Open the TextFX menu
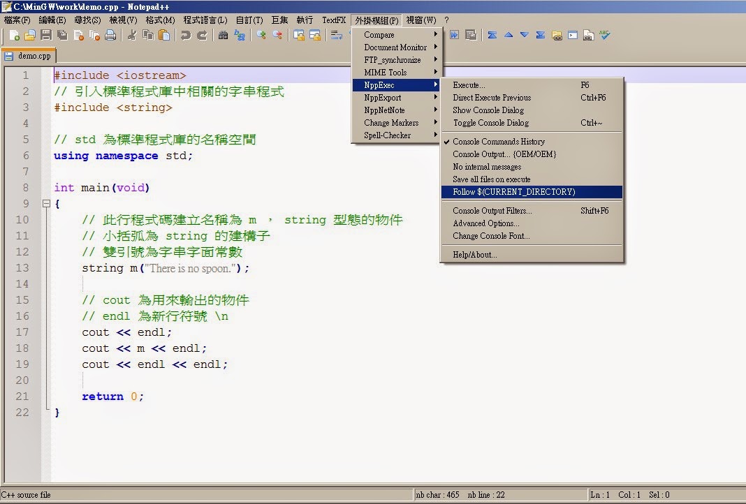746x504 pixels. 333,20
